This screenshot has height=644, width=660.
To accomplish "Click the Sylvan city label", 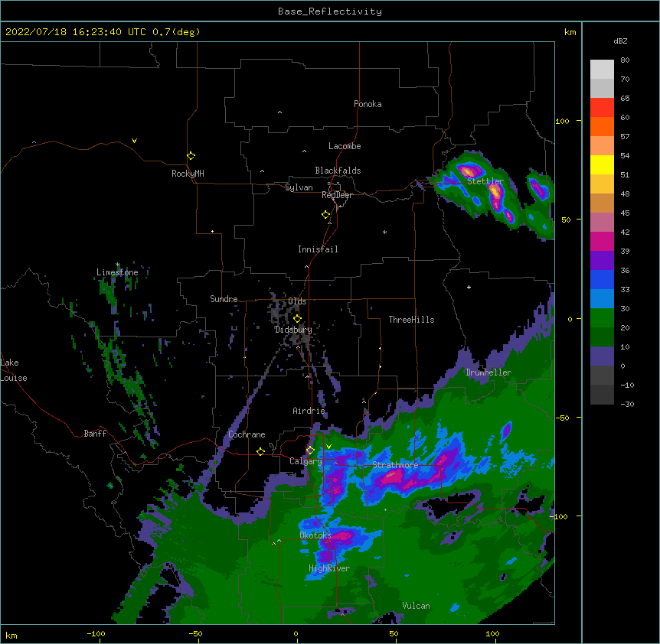I will click(x=299, y=187).
